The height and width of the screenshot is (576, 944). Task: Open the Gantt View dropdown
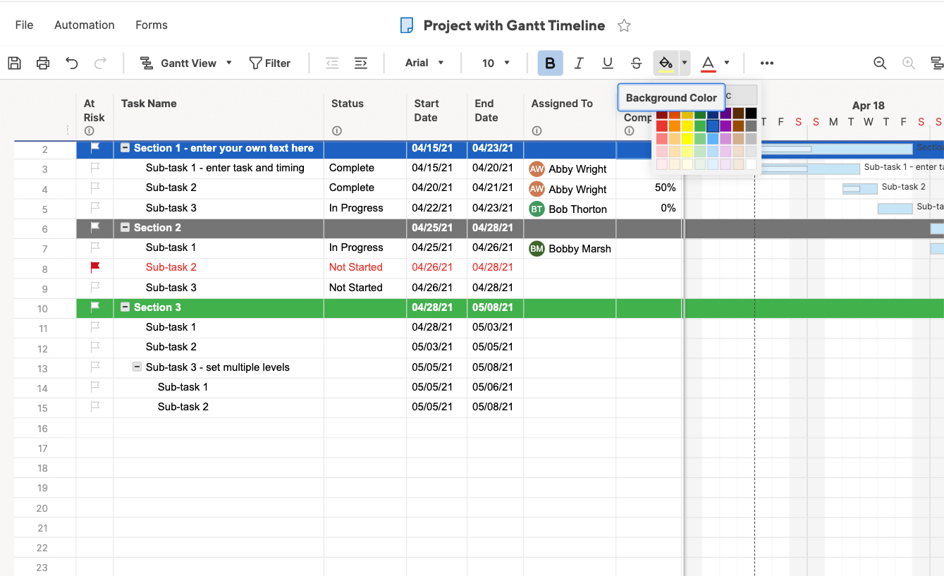[186, 63]
